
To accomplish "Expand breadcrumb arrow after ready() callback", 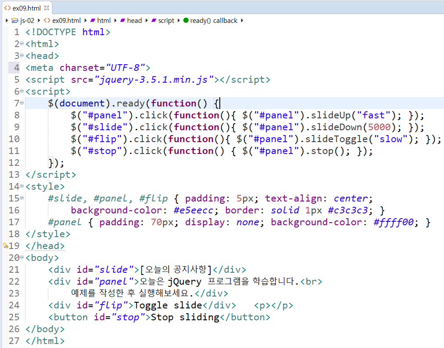I will [242, 20].
